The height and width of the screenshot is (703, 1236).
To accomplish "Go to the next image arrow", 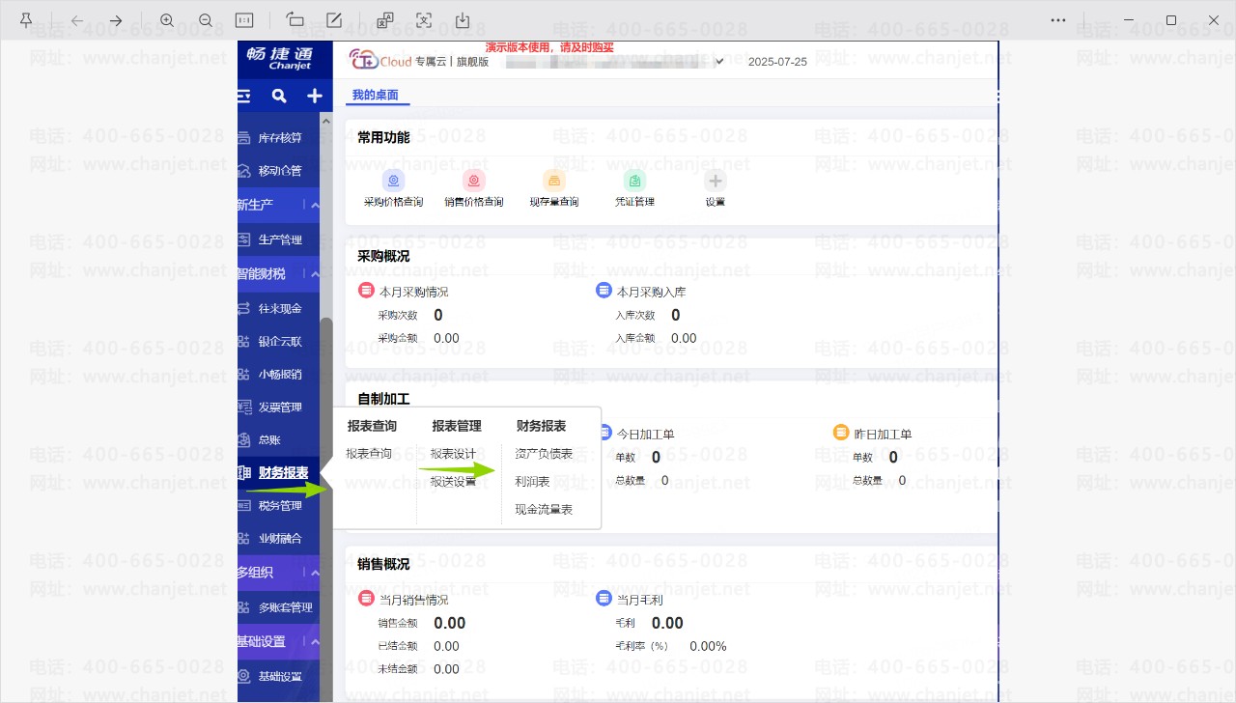I will pos(116,20).
